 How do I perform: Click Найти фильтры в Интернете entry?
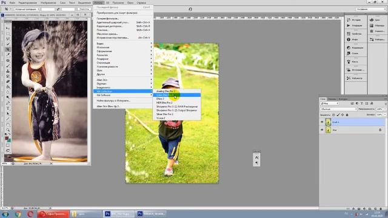coord(123,101)
